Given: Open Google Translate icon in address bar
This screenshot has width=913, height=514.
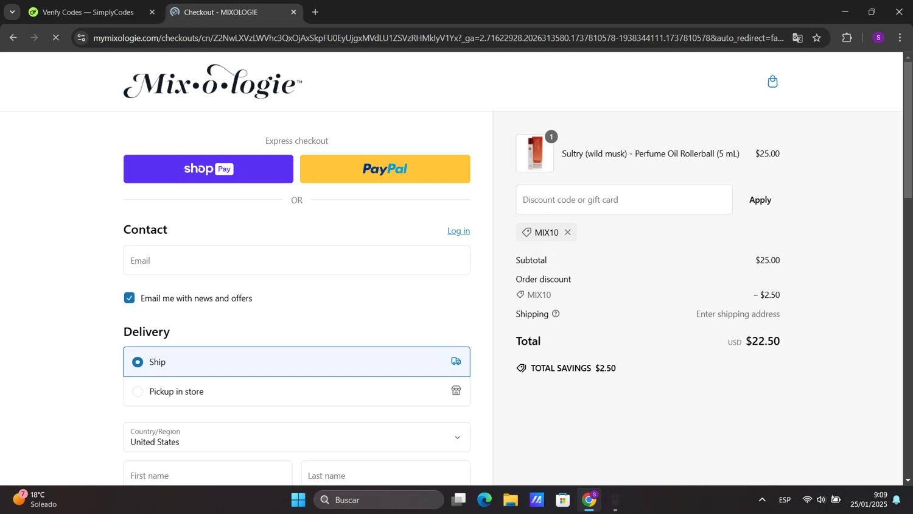Looking at the screenshot, I should click(797, 38).
